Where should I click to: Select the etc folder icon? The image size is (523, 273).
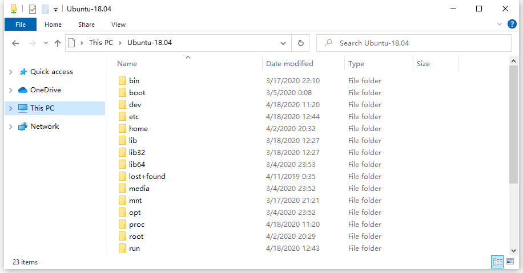tap(122, 116)
